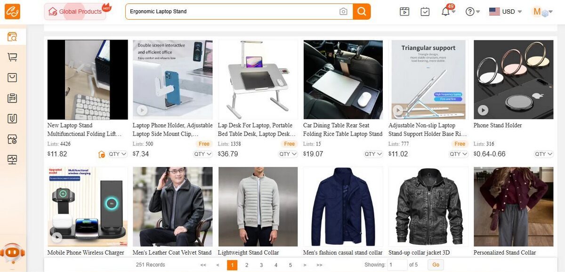Expand QTY dropdown for Lap Desk product
The height and width of the screenshot is (272, 565).
(x=288, y=154)
